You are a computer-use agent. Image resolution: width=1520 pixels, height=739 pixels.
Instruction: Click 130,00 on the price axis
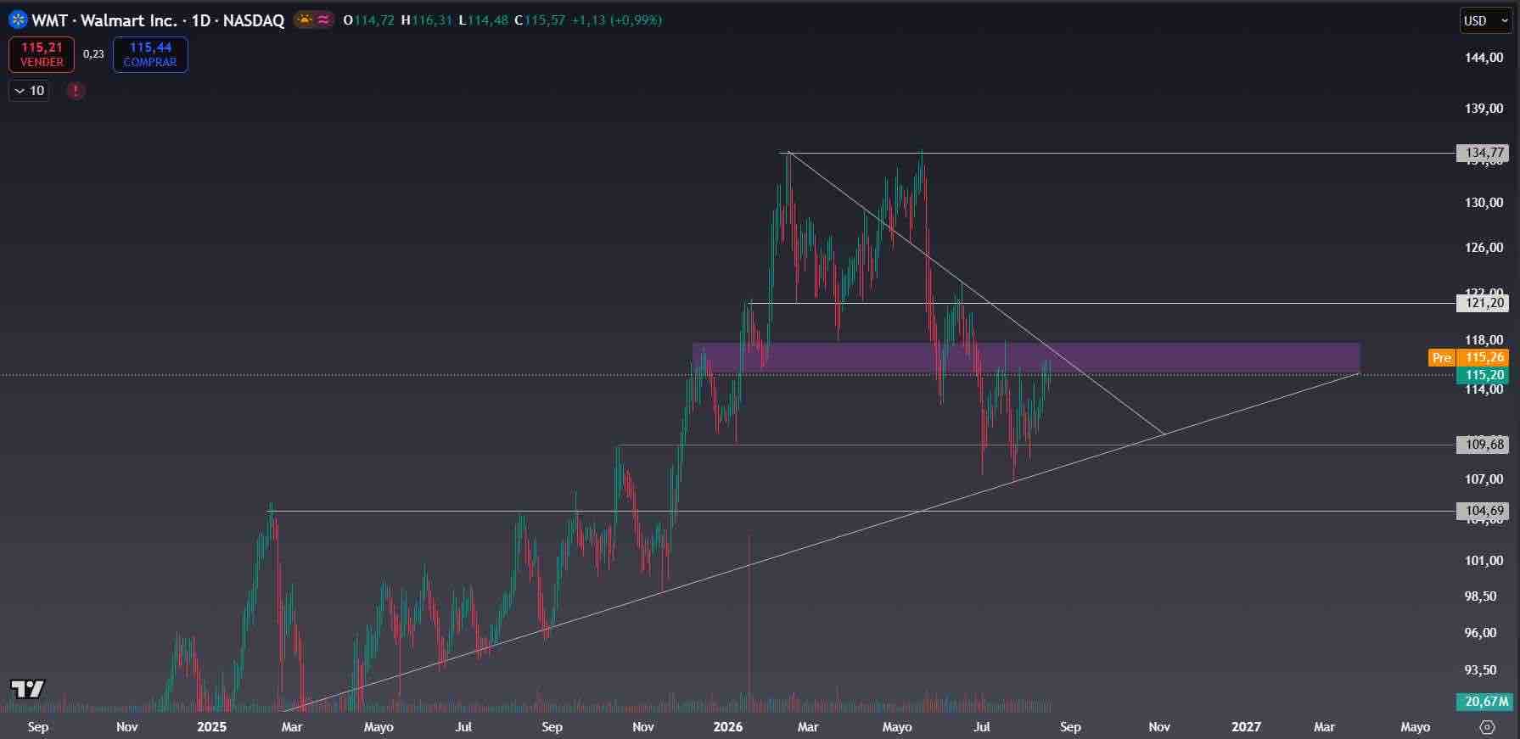click(x=1484, y=203)
